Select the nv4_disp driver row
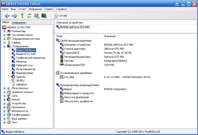The height and width of the screenshot is (135, 198). (105, 77)
